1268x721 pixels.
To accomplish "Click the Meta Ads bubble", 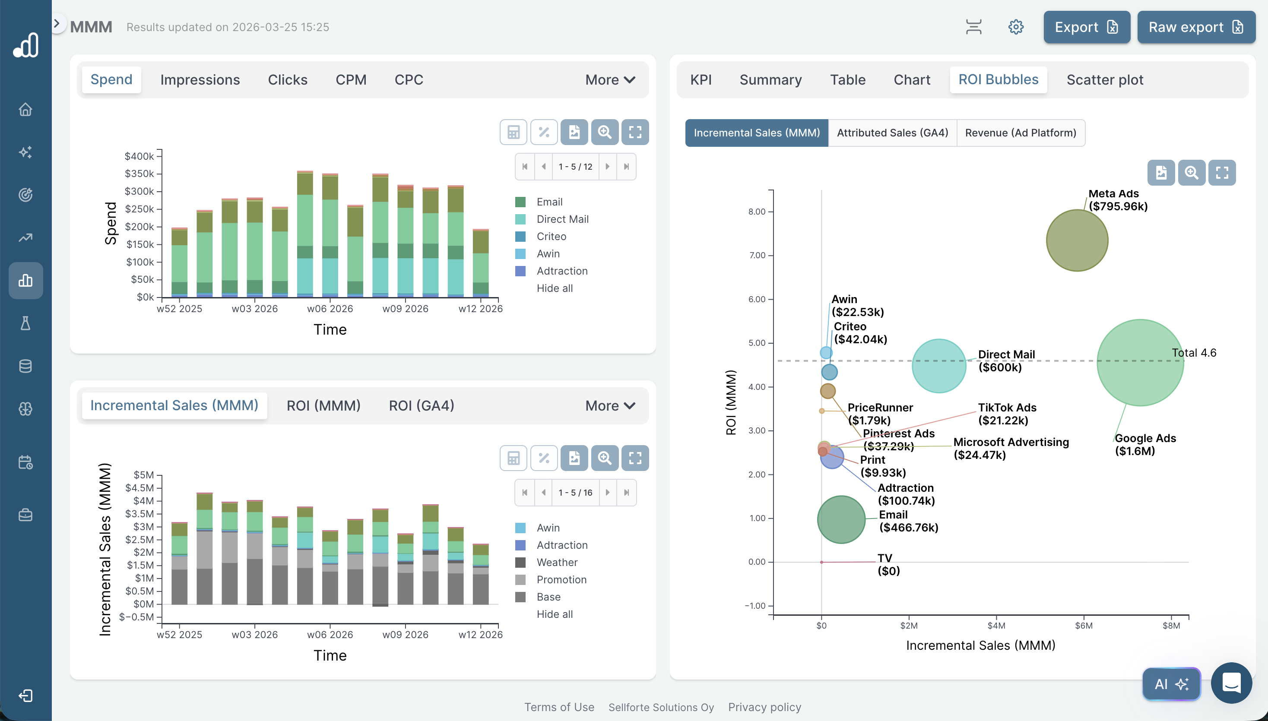I will (1077, 240).
